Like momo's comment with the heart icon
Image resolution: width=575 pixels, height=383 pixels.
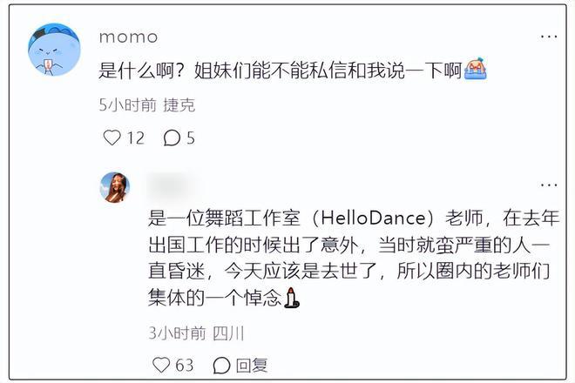pos(112,138)
